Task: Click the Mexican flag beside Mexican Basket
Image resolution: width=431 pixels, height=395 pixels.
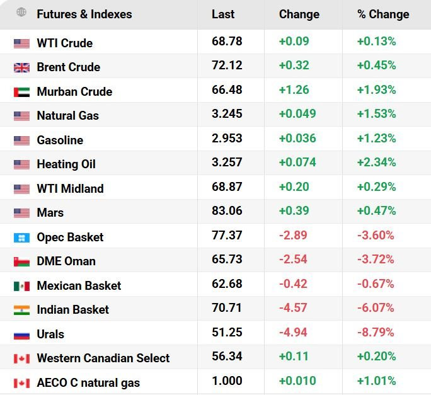Action: pos(21,286)
